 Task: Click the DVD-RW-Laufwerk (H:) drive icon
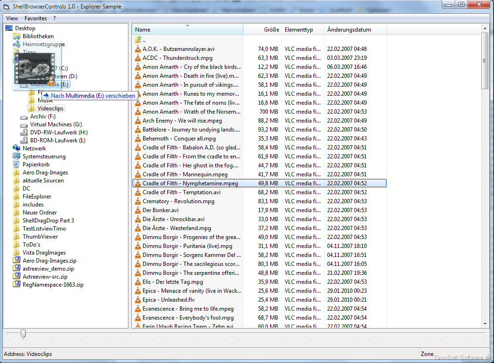tap(25, 132)
